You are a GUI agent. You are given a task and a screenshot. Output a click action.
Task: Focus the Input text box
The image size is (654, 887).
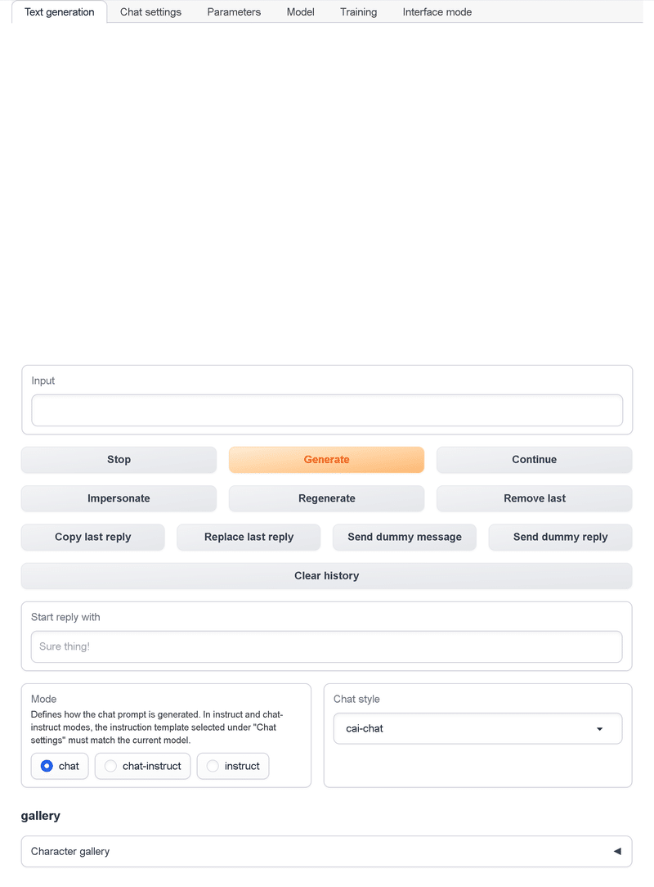(326, 411)
